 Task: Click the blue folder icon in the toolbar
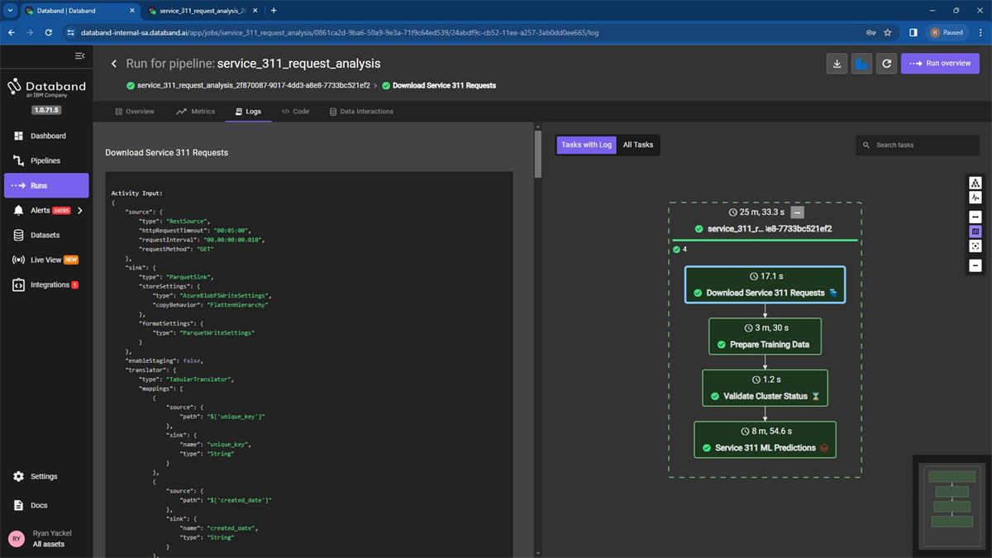pos(861,63)
